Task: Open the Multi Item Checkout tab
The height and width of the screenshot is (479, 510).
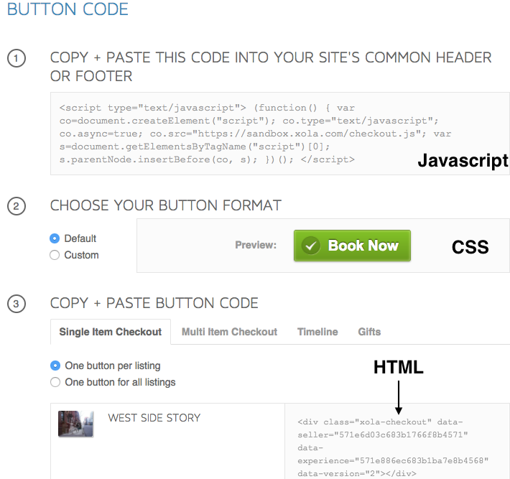Action: [x=229, y=332]
